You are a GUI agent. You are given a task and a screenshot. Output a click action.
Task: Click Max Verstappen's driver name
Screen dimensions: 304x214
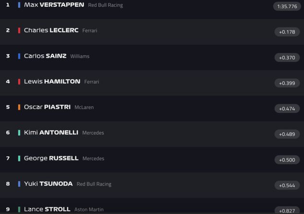point(54,5)
